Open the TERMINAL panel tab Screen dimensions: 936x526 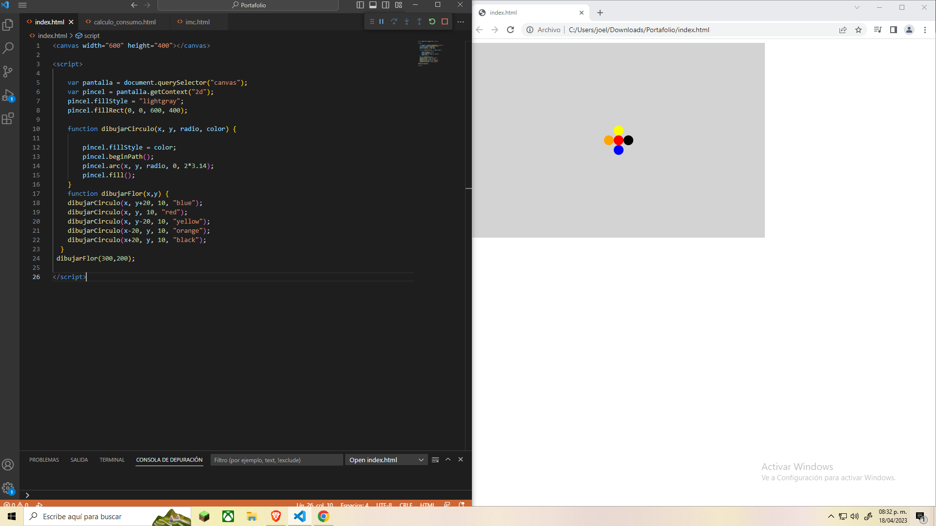[x=112, y=460]
